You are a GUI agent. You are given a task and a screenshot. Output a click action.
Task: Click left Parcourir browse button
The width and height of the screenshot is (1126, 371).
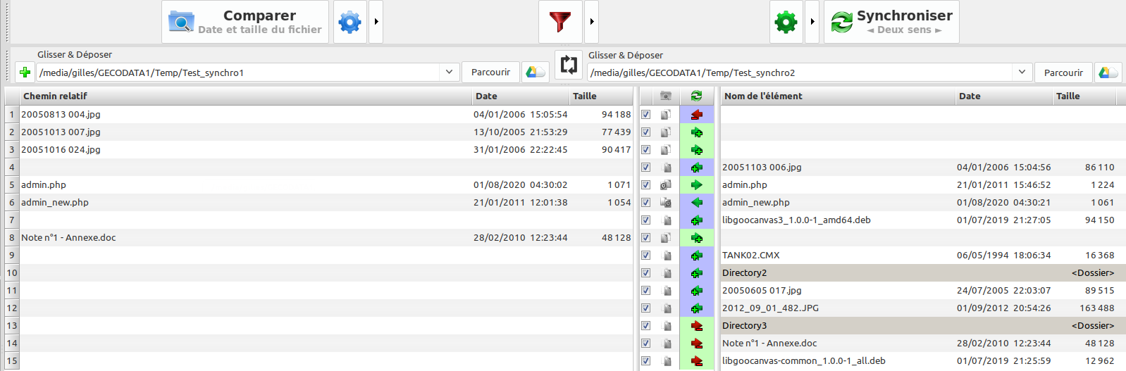click(490, 73)
